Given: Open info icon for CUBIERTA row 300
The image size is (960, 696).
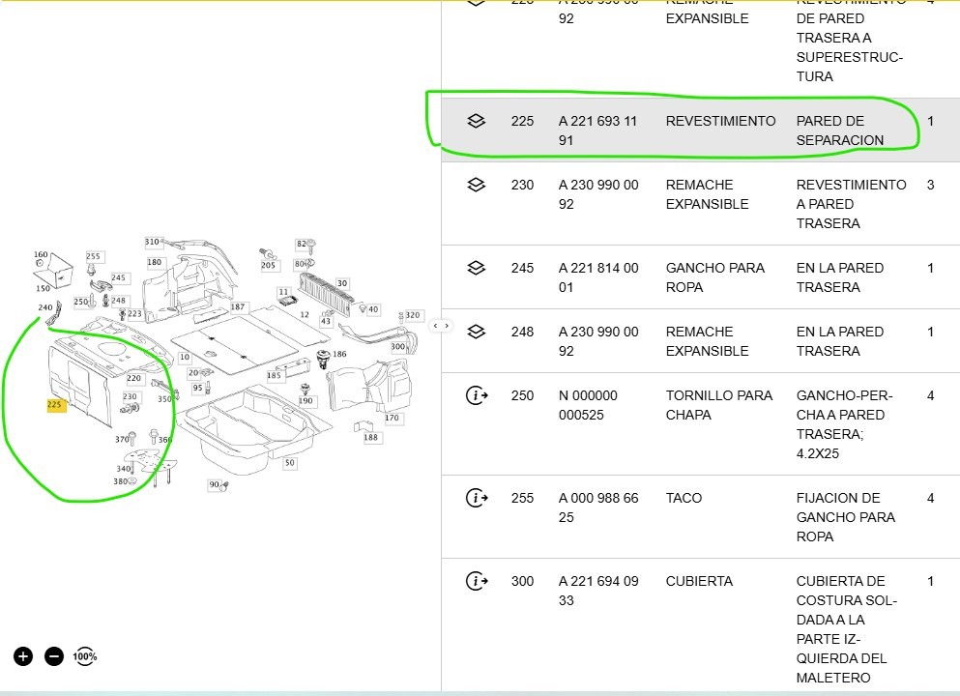Looking at the screenshot, I should click(476, 582).
